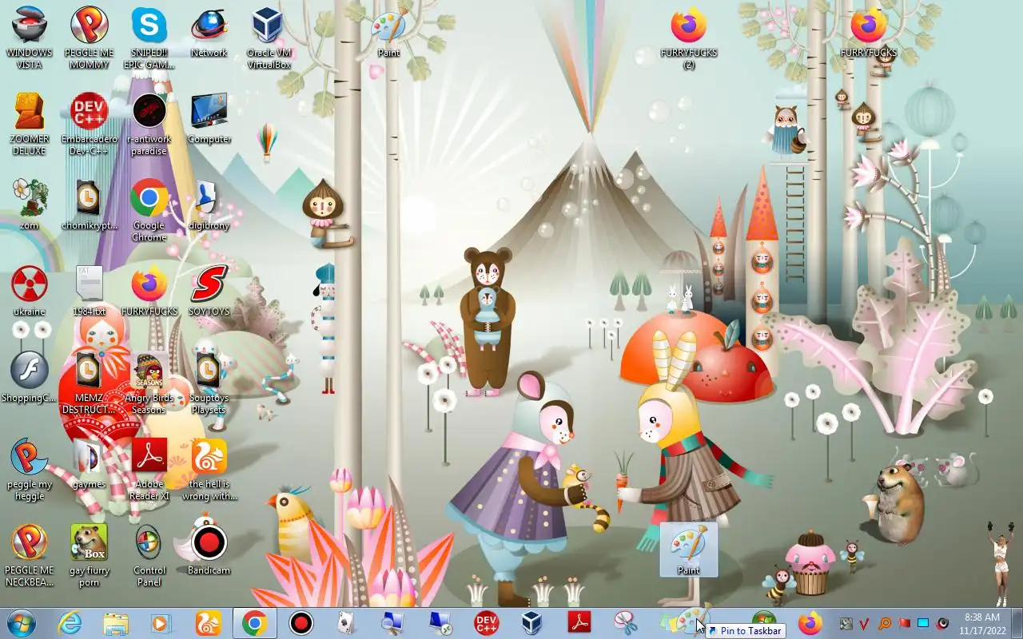This screenshot has height=639, width=1023.
Task: Open the Solitaire cards icon in the taskbar
Action: click(346, 623)
